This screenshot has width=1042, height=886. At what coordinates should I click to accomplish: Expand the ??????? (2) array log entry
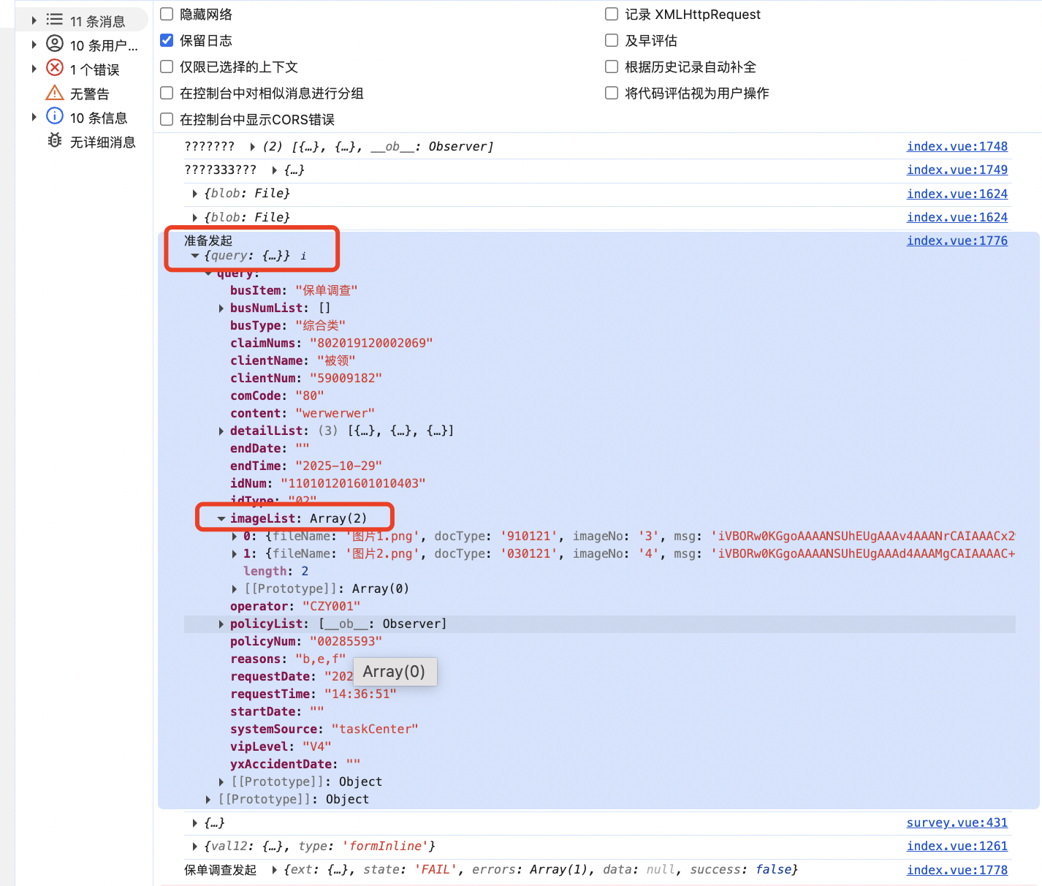pos(253,147)
